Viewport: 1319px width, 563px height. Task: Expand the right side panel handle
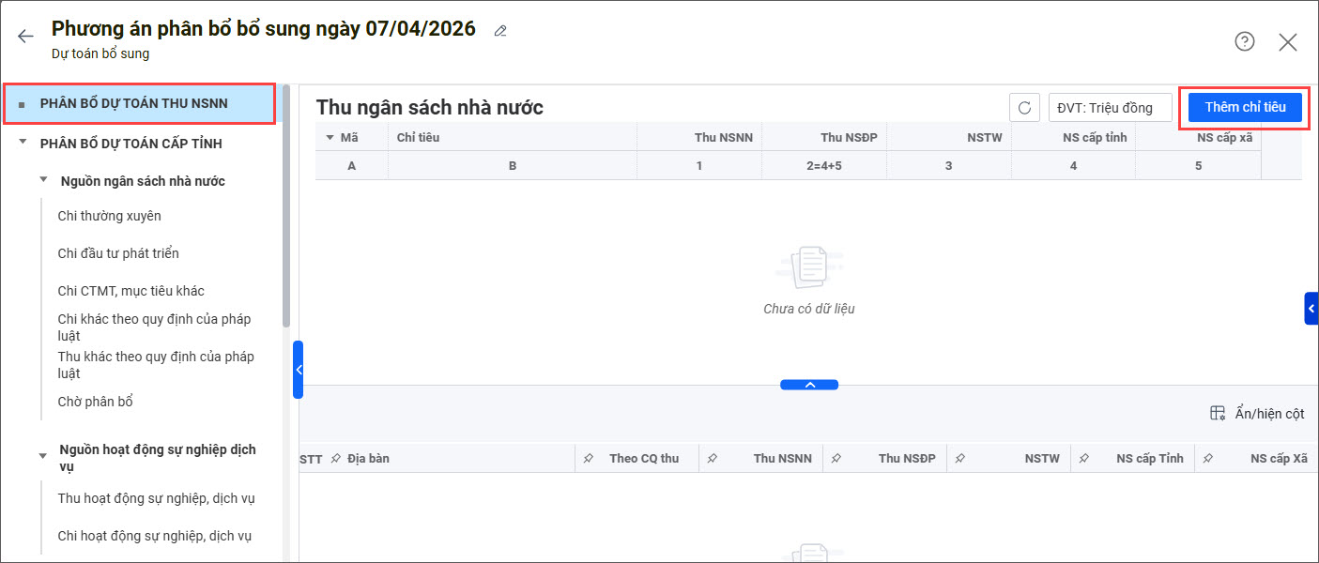1311,309
